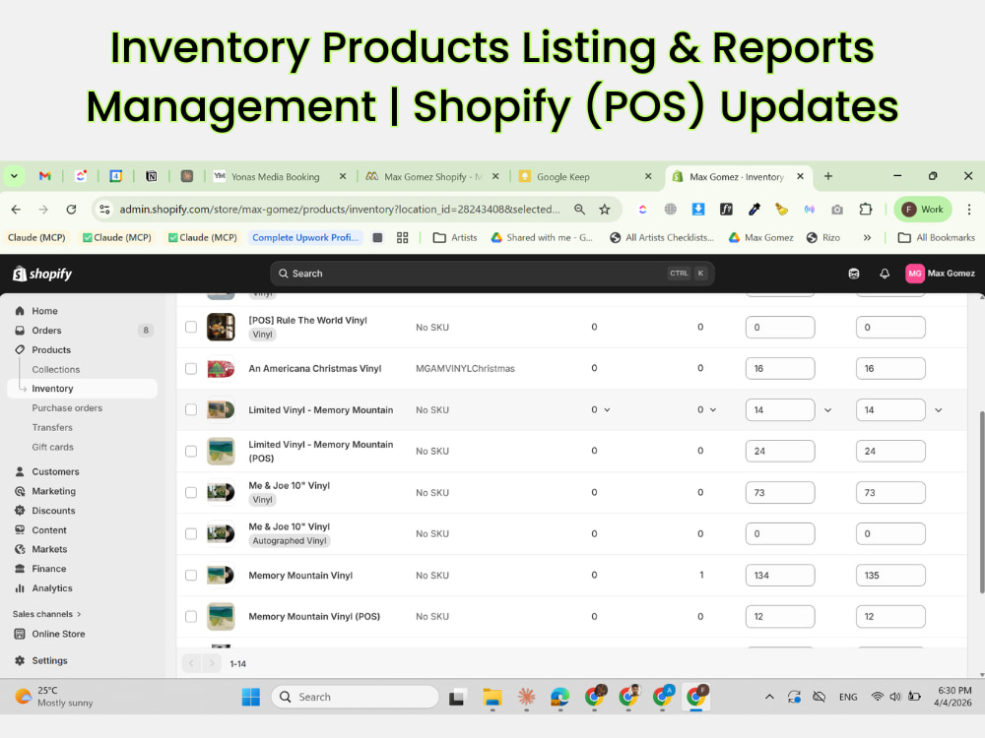Show more bookmarks with double chevron
Screen dimensions: 985x738
[x=868, y=238]
